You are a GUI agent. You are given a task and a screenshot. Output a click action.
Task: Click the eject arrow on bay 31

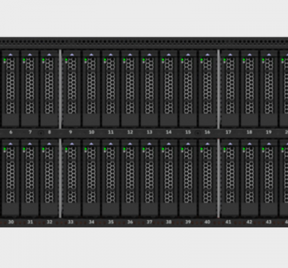pos(30,144)
